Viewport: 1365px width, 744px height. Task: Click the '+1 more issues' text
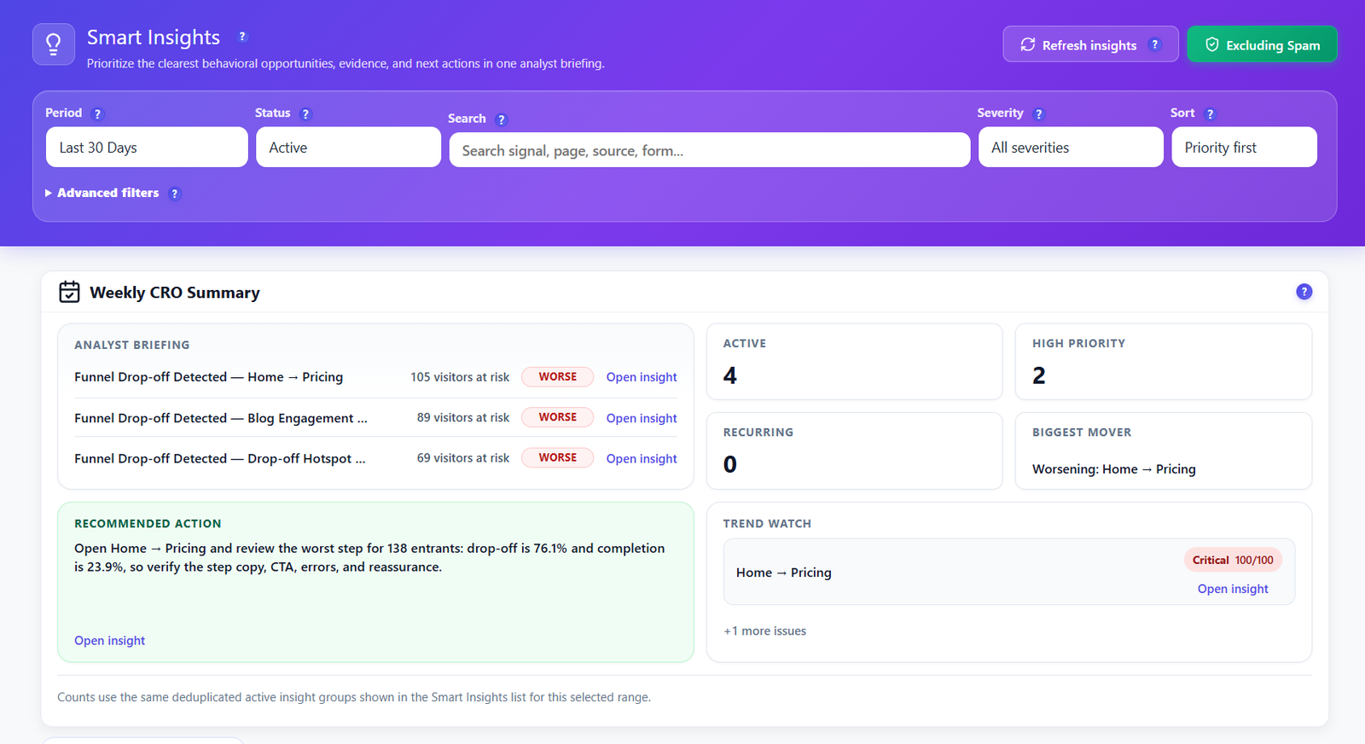pyautogui.click(x=765, y=631)
